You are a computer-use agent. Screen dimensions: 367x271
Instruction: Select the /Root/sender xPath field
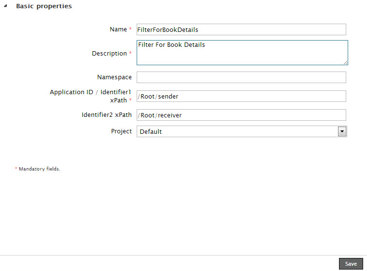(x=241, y=96)
